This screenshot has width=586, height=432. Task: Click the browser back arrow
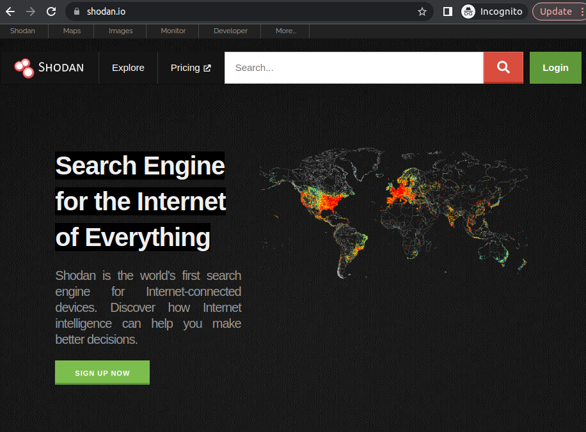coord(10,12)
